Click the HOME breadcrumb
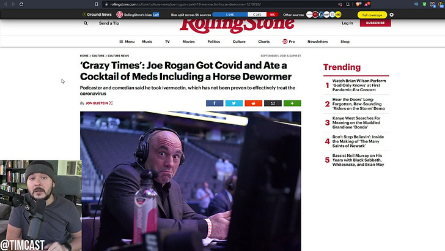 point(84,56)
